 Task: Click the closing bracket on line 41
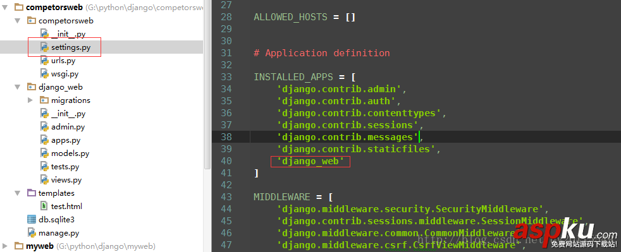coord(256,173)
